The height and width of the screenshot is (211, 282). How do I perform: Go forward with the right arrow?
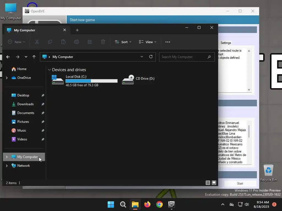pos(17,57)
